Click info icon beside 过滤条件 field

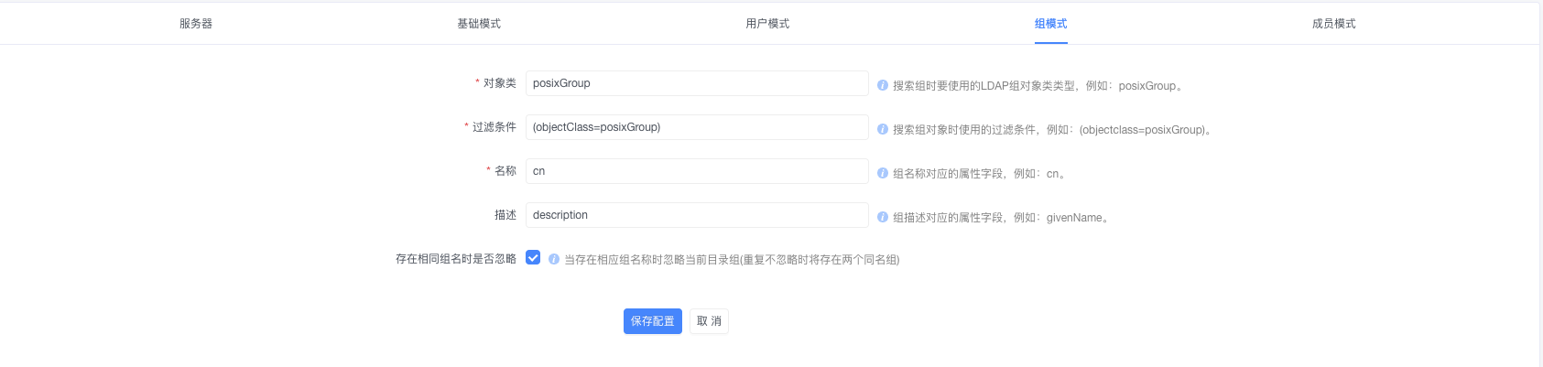[883, 129]
